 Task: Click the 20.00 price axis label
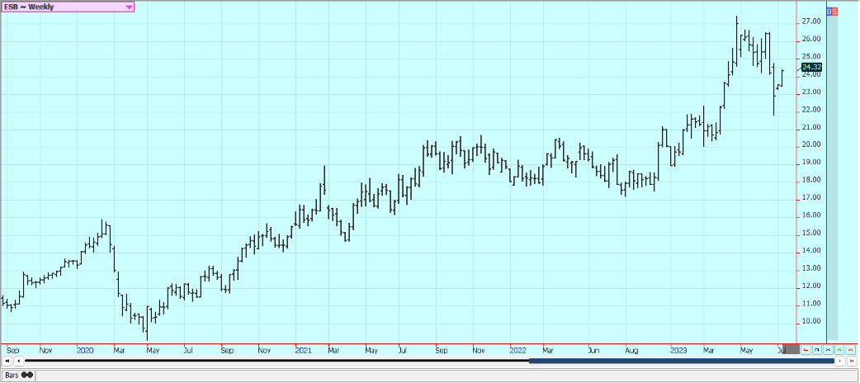811,144
